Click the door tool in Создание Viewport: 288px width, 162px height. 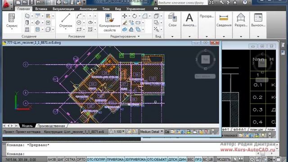click(27, 23)
